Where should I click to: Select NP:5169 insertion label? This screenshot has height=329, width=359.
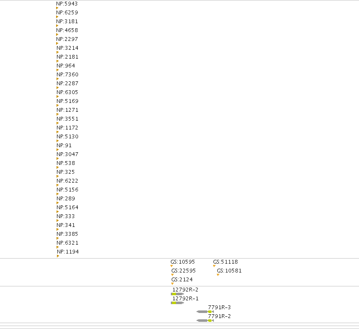(x=67, y=101)
